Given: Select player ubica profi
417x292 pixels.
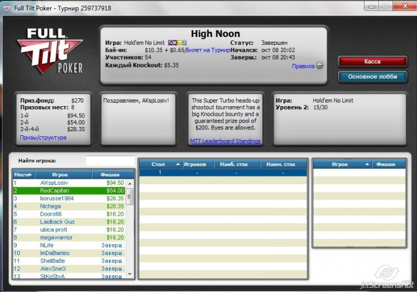Looking at the screenshot, I should 69,229.
